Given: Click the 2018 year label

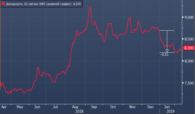Looking at the screenshot, I should (x=79, y=111).
